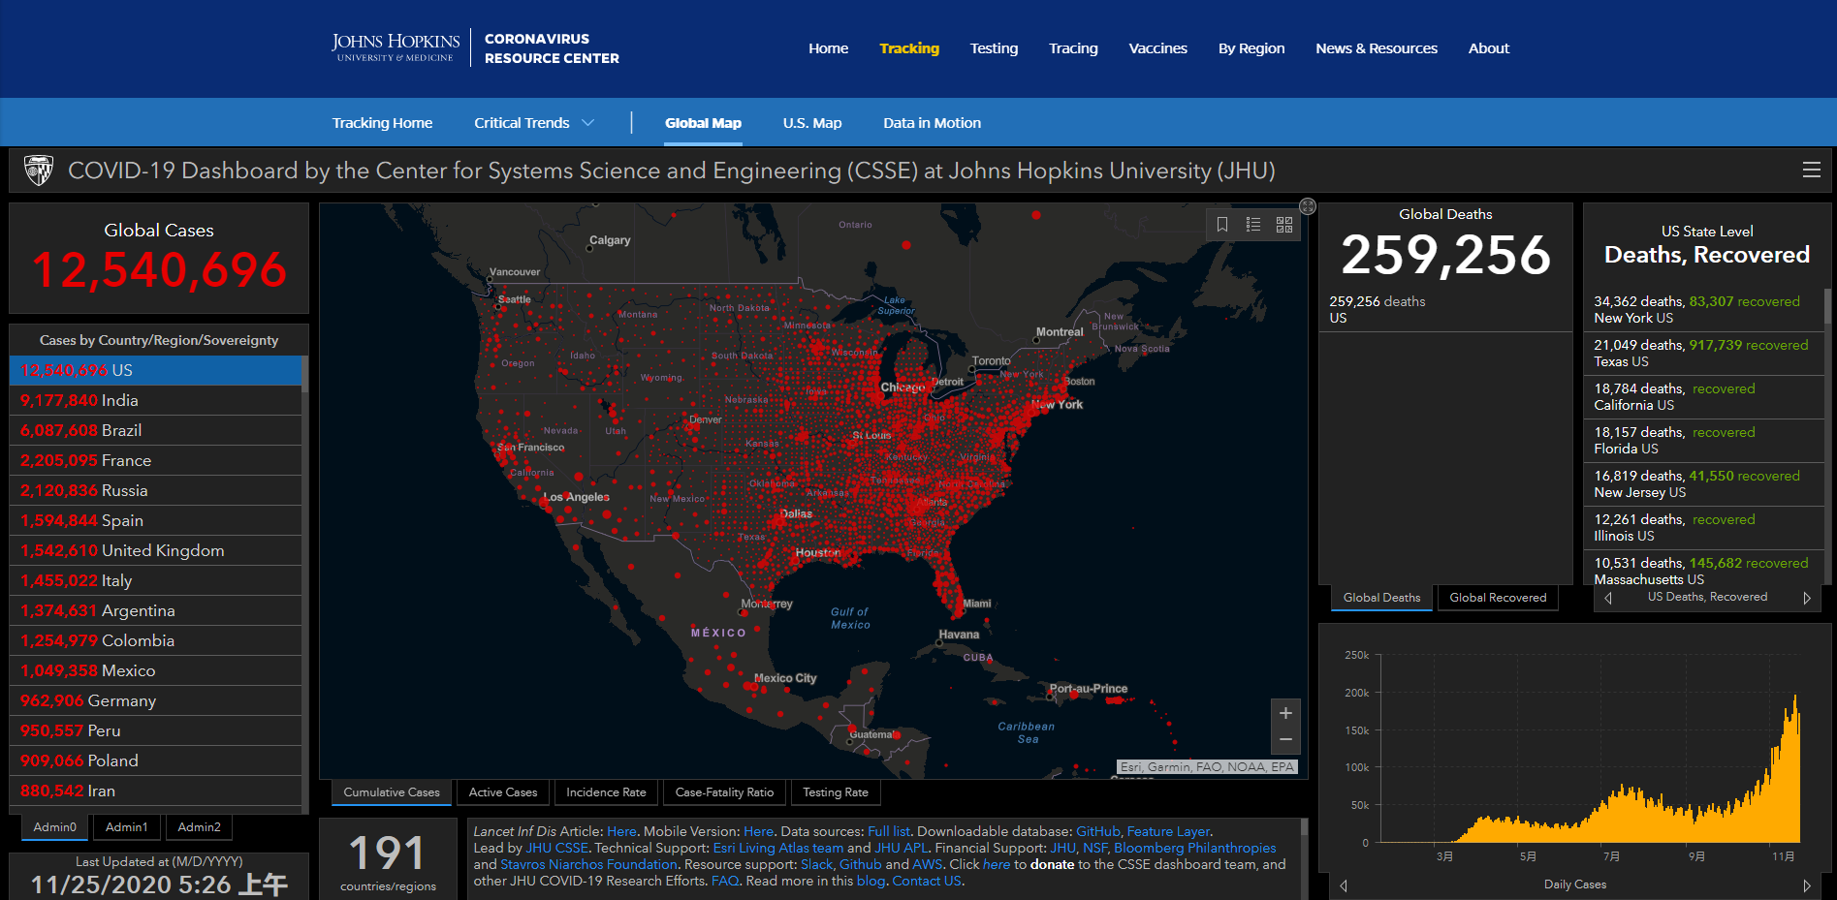Open the Bloomberg Philanthropies link
The width and height of the screenshot is (1837, 900).
pyautogui.click(x=1195, y=848)
